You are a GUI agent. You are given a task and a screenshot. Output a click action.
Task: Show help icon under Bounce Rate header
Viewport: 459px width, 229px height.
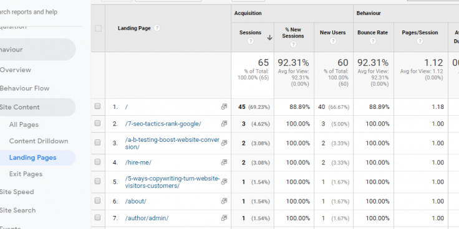[x=373, y=41]
